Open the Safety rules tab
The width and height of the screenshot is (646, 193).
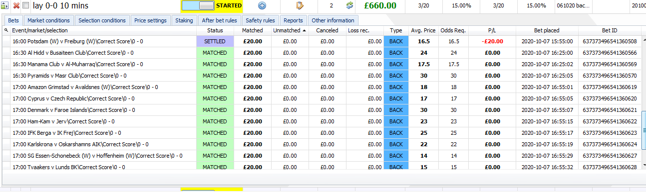point(260,20)
